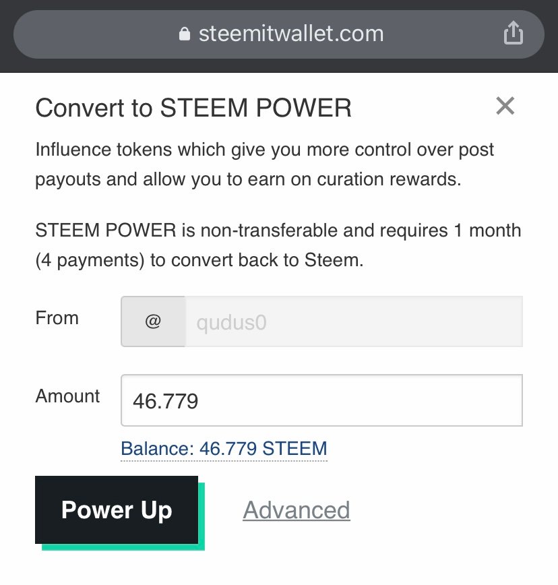Click the Balance: 46.779 STEEM link
This screenshot has width=558, height=585.
pyautogui.click(x=224, y=448)
